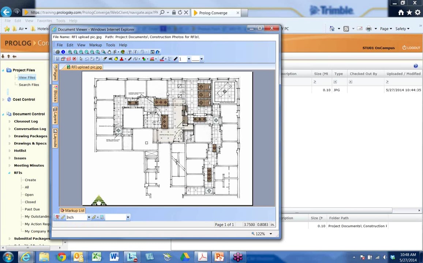Select the red stamp markup tool
The width and height of the screenshot is (423, 263).
(121, 59)
